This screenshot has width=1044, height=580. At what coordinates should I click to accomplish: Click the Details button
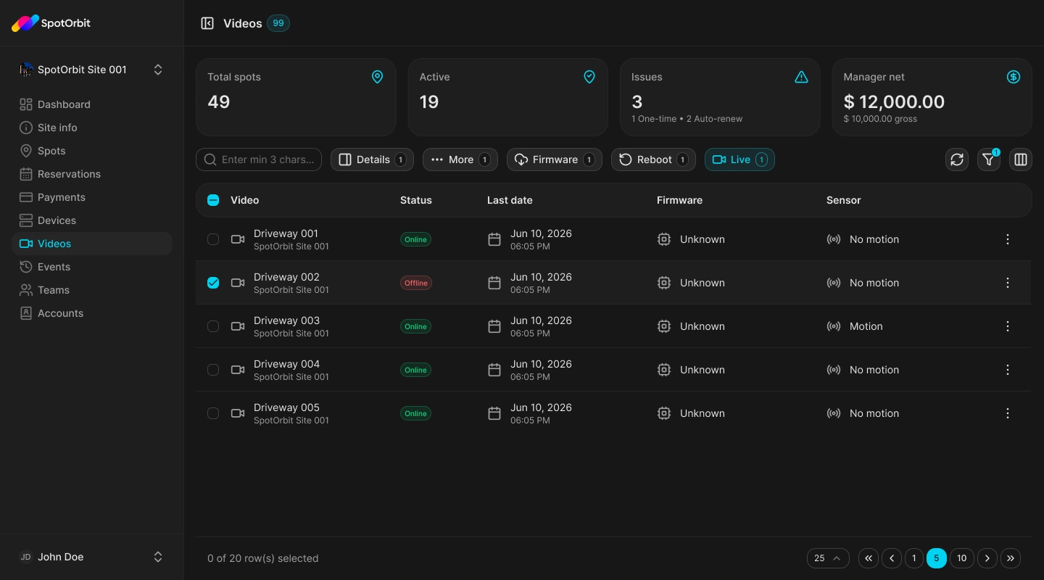point(372,159)
